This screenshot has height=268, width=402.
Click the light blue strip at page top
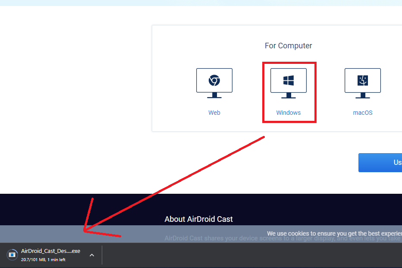(x=201, y=3)
